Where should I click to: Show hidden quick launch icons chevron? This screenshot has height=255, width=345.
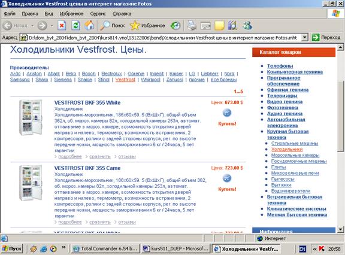point(63,248)
